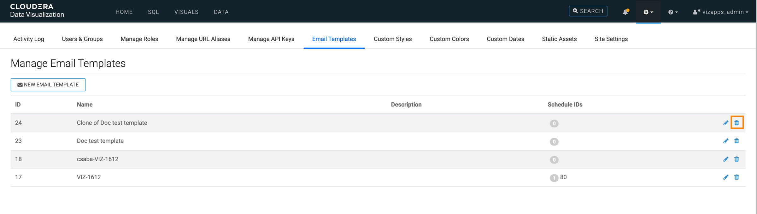This screenshot has height=214, width=757.
Task: Select VISUALS in the top navigation
Action: tap(186, 12)
